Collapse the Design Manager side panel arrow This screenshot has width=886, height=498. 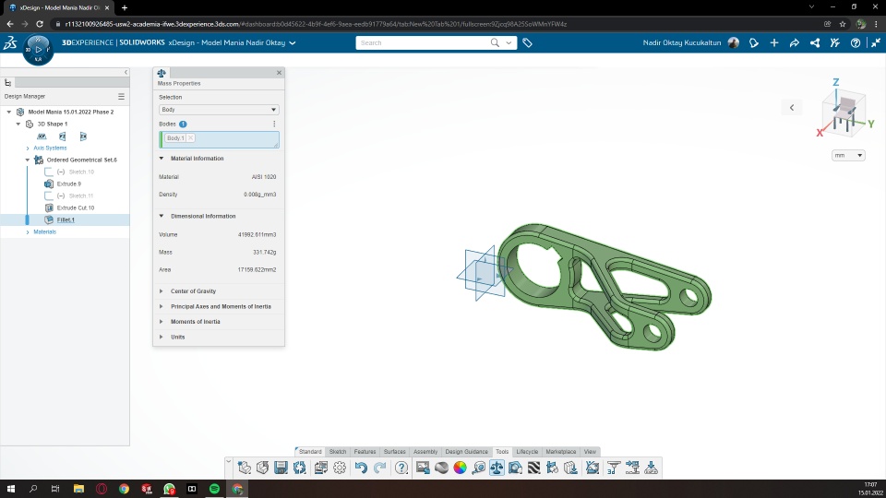click(126, 72)
